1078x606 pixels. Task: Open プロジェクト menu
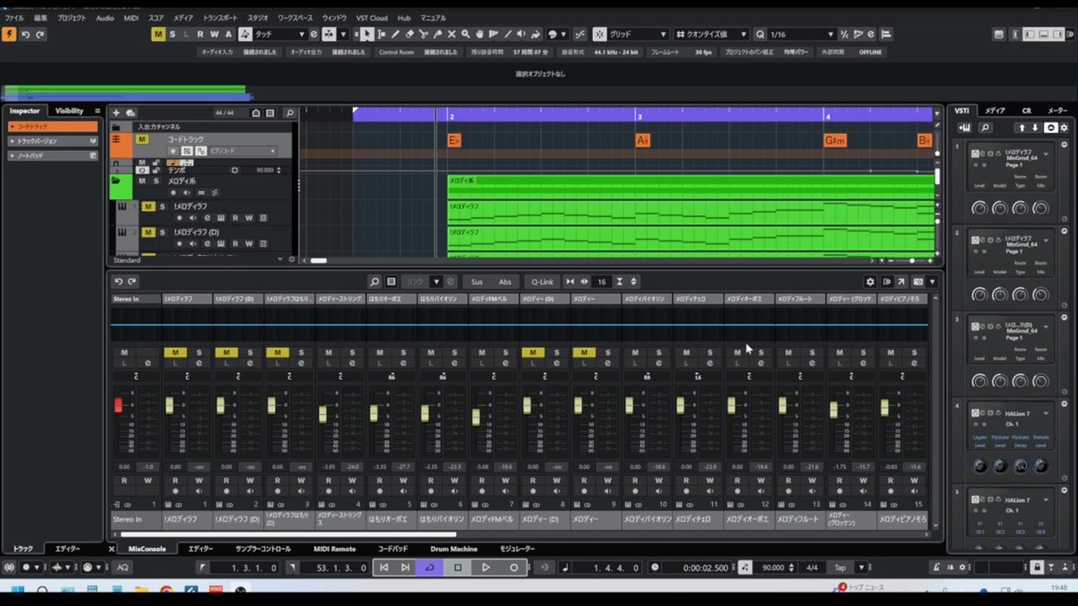72,18
